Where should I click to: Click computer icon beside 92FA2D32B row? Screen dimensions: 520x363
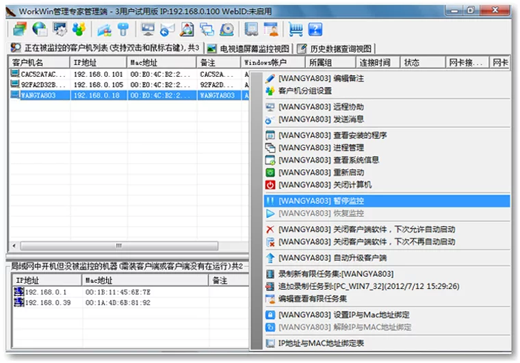pyautogui.click(x=15, y=84)
